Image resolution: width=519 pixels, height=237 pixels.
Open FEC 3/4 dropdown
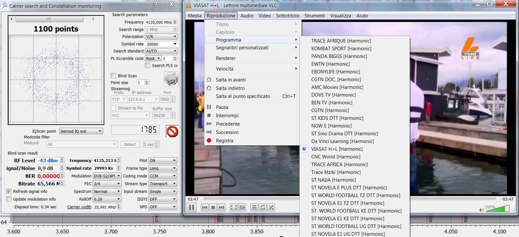pos(107,184)
